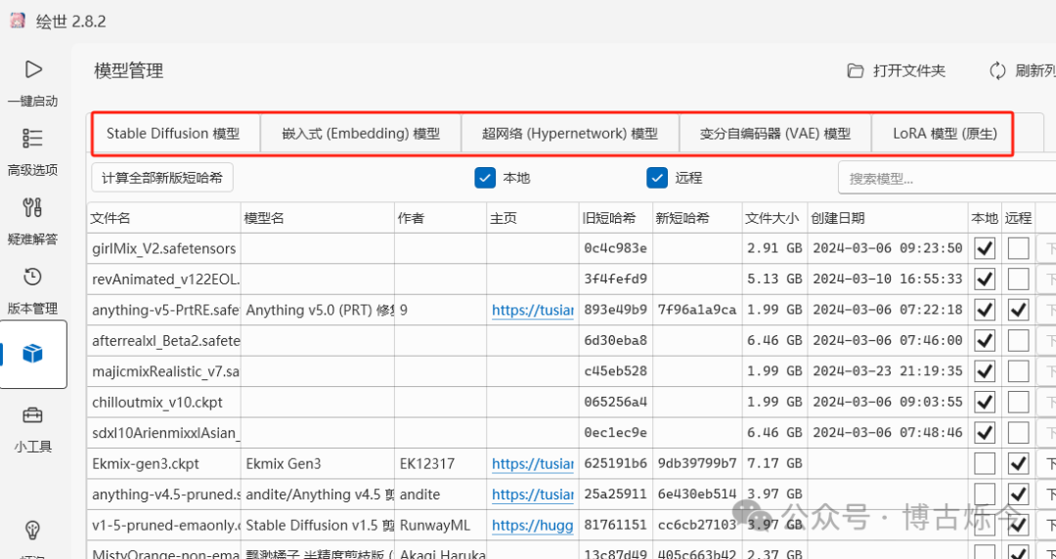Switch to 嵌入式 (Embedding) 模型 tab
Viewport: 1056px width, 559px height.
[361, 133]
